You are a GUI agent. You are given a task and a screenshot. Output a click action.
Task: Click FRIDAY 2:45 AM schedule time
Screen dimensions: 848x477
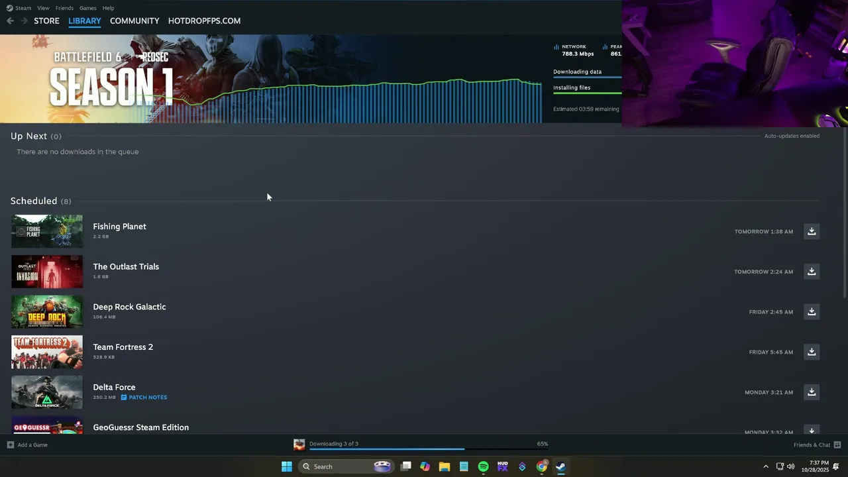tap(771, 312)
